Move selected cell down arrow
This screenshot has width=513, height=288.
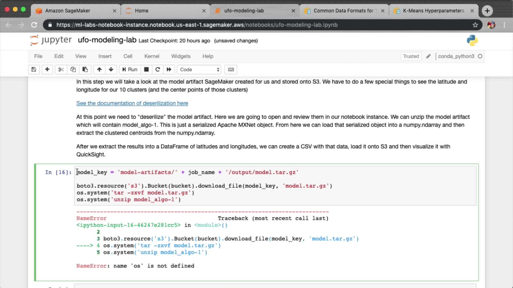point(111,70)
